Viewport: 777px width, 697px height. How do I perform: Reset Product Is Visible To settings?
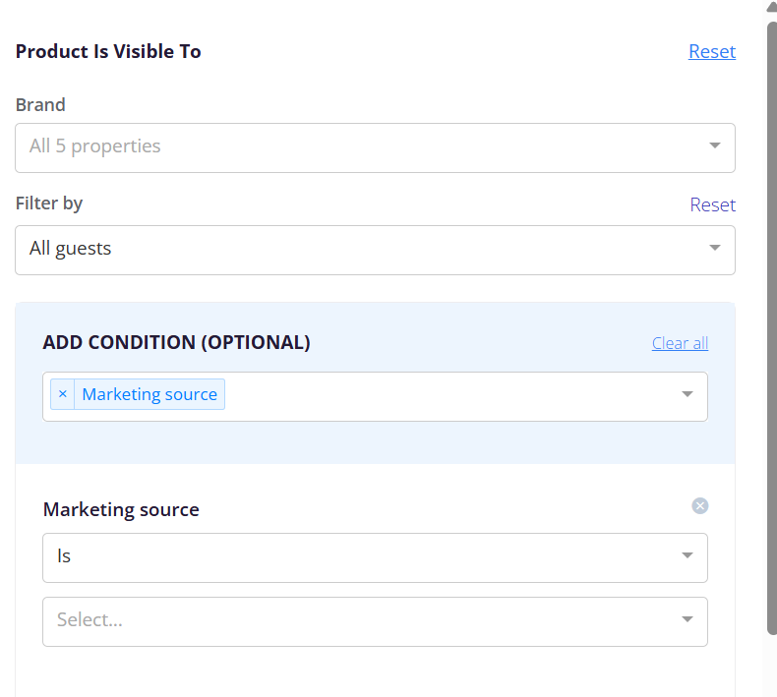tap(712, 51)
